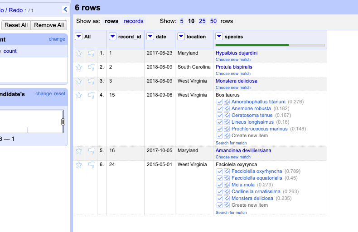Flag the Protula bispiralis row
This screenshot has width=358, height=232.
click(x=91, y=67)
